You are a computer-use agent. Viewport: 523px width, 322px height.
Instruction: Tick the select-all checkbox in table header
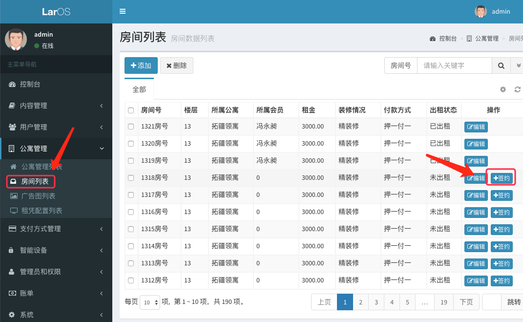tap(131, 110)
